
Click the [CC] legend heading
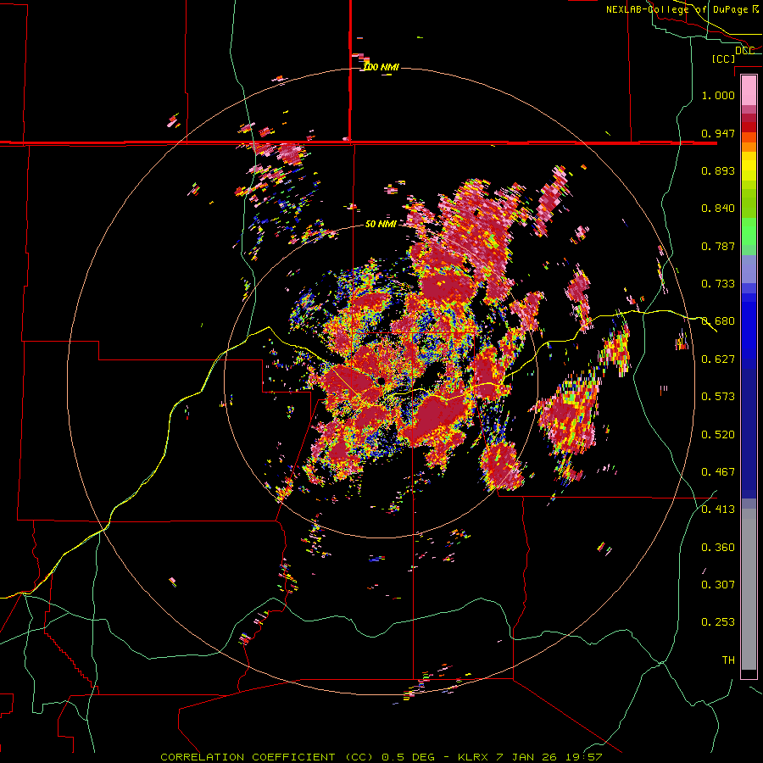(723, 58)
